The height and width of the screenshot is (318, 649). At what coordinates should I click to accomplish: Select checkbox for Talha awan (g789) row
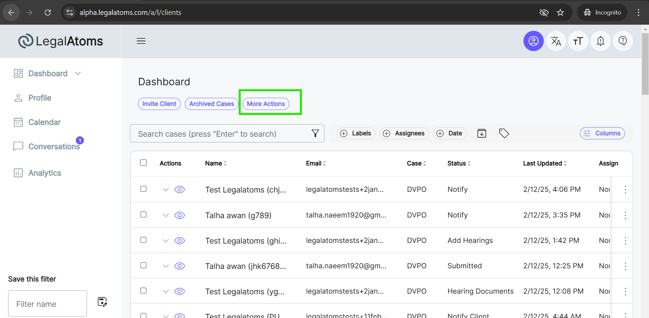(x=143, y=214)
